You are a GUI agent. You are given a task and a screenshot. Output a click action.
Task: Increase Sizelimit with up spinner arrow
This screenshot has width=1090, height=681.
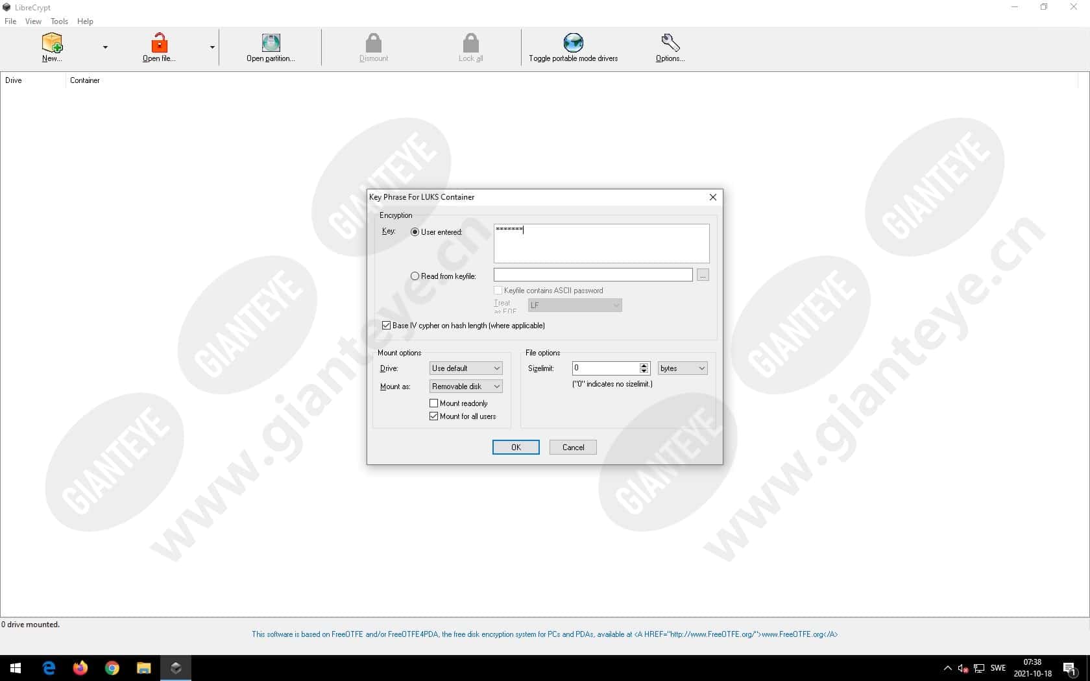coord(644,365)
